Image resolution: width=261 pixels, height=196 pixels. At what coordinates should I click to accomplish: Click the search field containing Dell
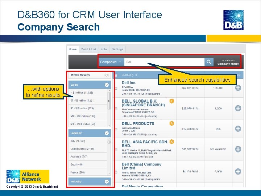click(x=164, y=62)
